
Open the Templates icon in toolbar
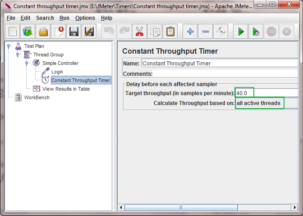point(28,31)
